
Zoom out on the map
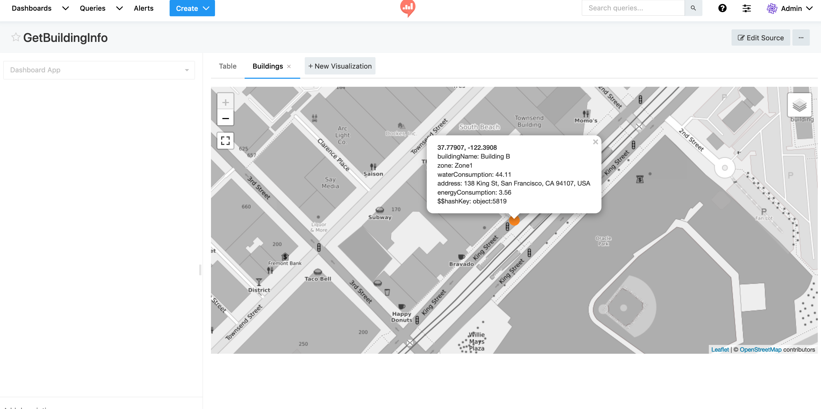point(226,118)
